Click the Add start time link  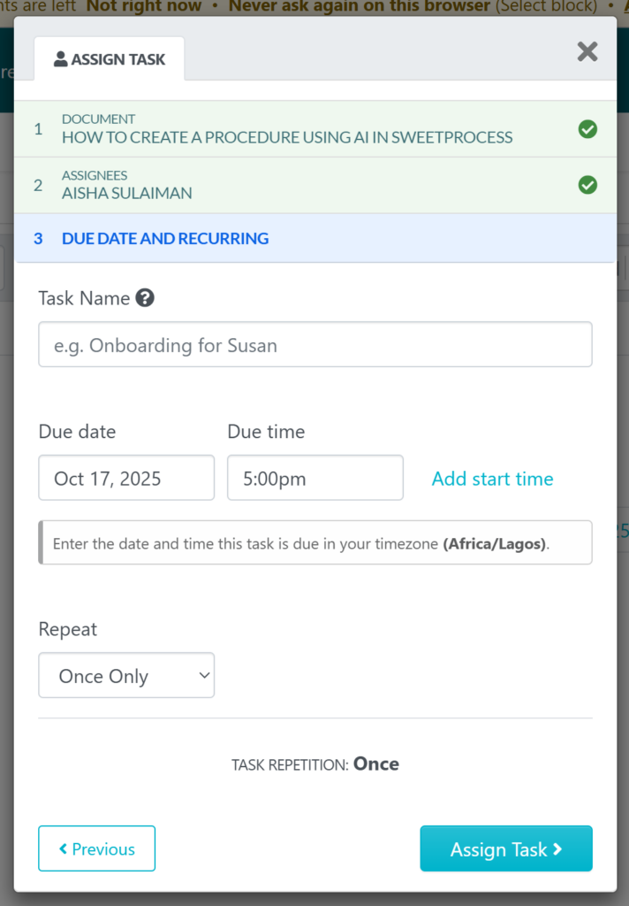click(492, 479)
